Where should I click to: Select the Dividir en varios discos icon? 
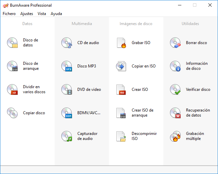point(12,90)
